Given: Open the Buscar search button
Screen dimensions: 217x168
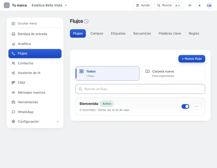Looking at the screenshot, I should point(169,5).
